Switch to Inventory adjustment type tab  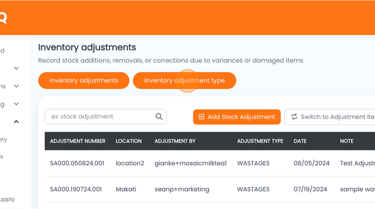tap(184, 80)
